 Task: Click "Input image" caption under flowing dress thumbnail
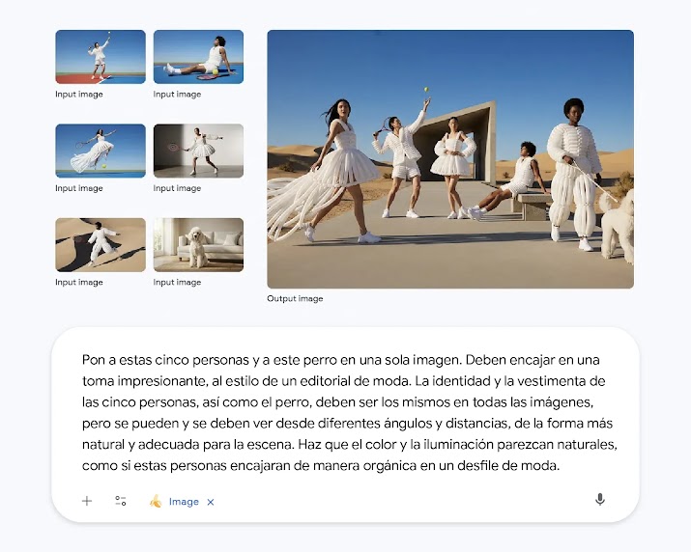point(79,188)
